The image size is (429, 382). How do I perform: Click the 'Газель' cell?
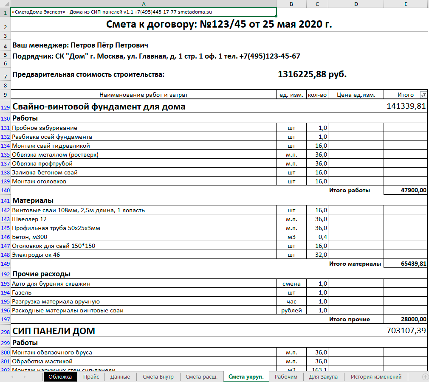(144, 292)
